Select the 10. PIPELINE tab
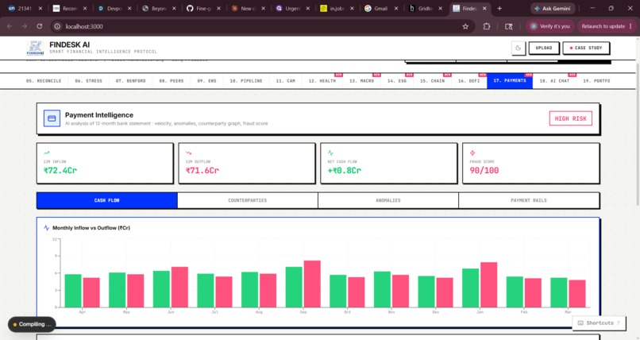 246,81
